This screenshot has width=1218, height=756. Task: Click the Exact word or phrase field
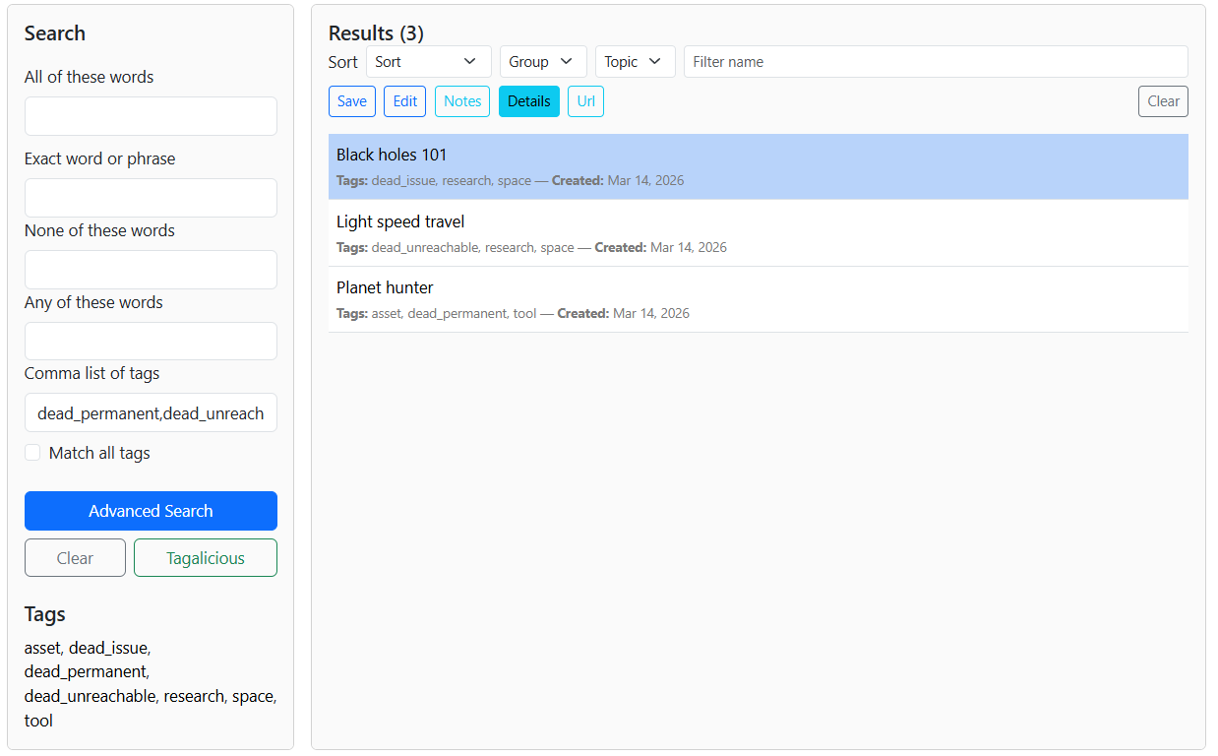click(151, 198)
